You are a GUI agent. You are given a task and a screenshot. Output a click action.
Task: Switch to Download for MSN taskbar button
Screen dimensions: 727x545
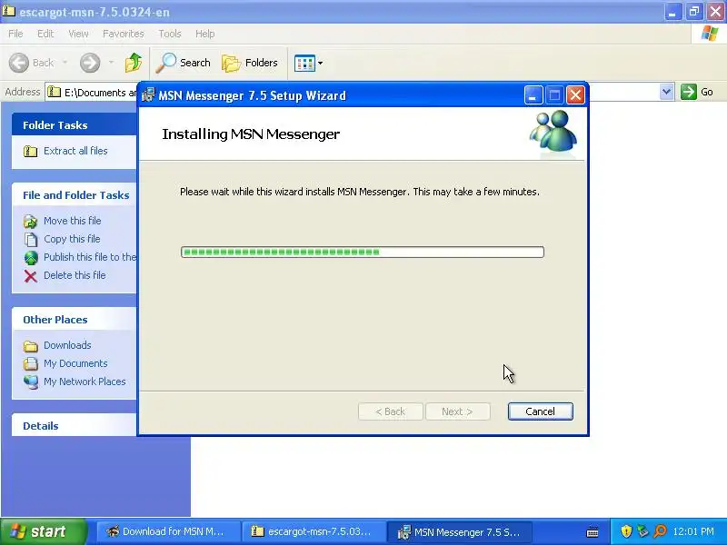coord(168,531)
